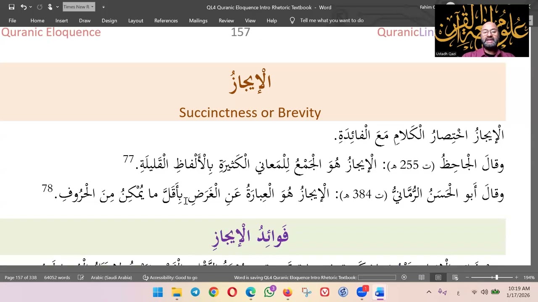Switch to the Layout ribbon tab
Image resolution: width=538 pixels, height=302 pixels.
pos(136,21)
